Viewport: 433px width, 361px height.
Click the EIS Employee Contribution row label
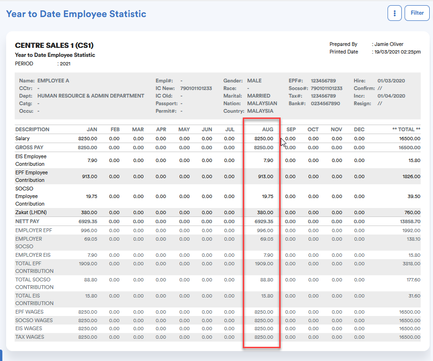(31, 160)
